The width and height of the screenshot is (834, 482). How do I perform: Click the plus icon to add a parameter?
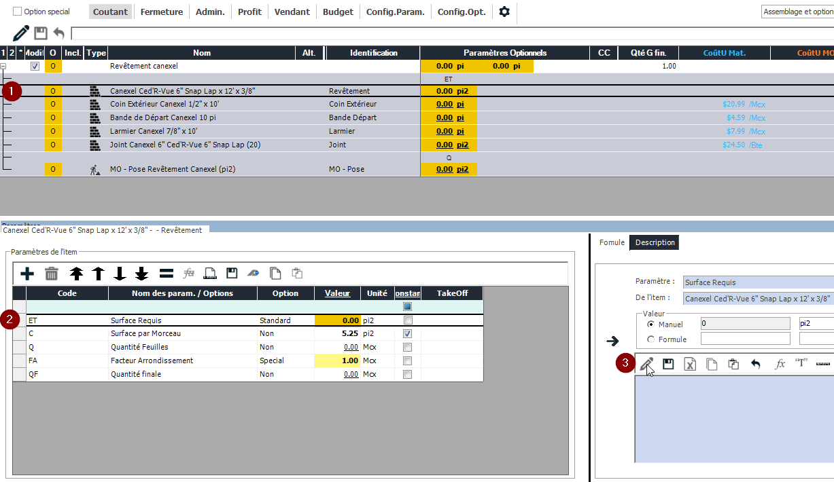[27, 274]
